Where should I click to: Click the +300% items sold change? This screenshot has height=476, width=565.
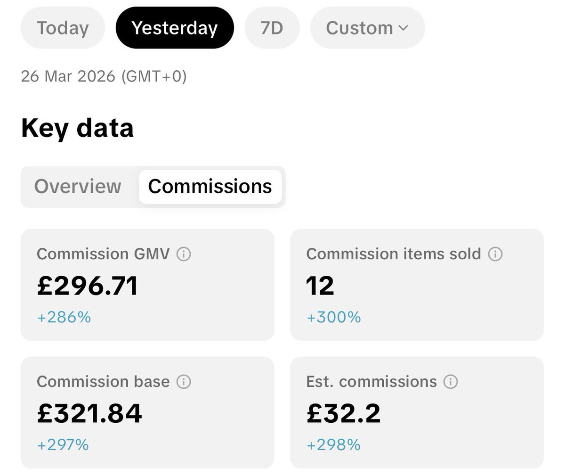pos(333,317)
